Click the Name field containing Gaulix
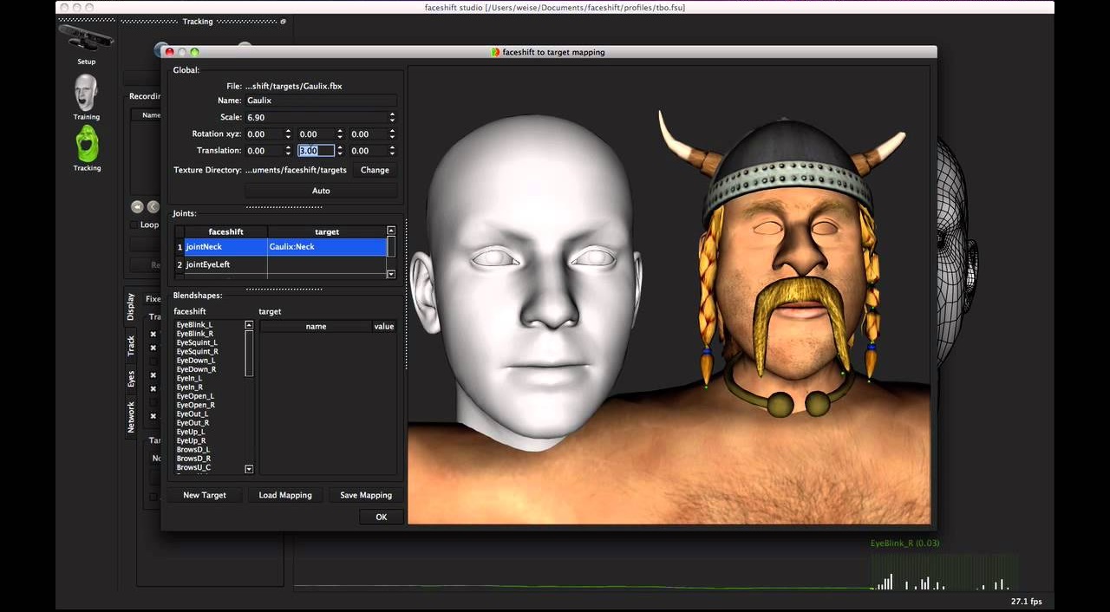Image resolution: width=1110 pixels, height=612 pixels. (321, 101)
